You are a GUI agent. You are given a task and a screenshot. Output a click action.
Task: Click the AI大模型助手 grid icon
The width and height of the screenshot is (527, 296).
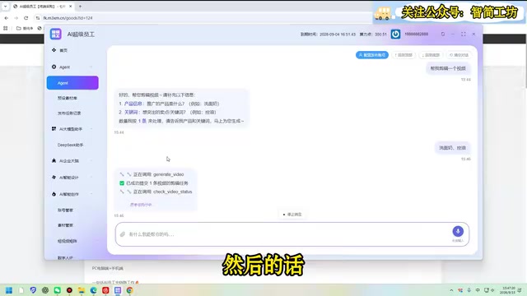pos(54,128)
